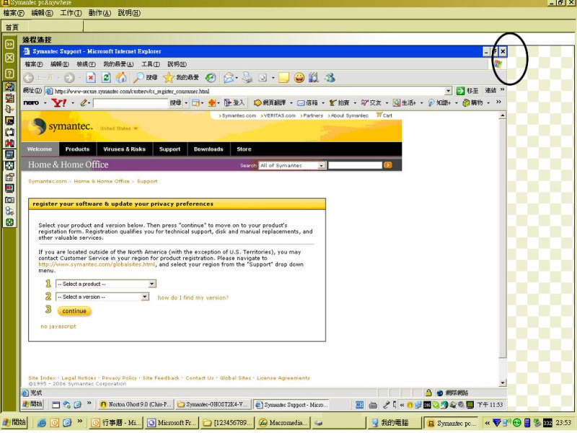Click the yellow note icon in IE toolbar
The image size is (577, 433).
pyautogui.click(x=283, y=78)
